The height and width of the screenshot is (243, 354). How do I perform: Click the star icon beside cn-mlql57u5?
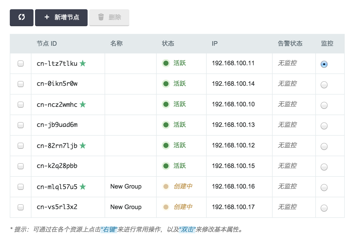pyautogui.click(x=83, y=186)
